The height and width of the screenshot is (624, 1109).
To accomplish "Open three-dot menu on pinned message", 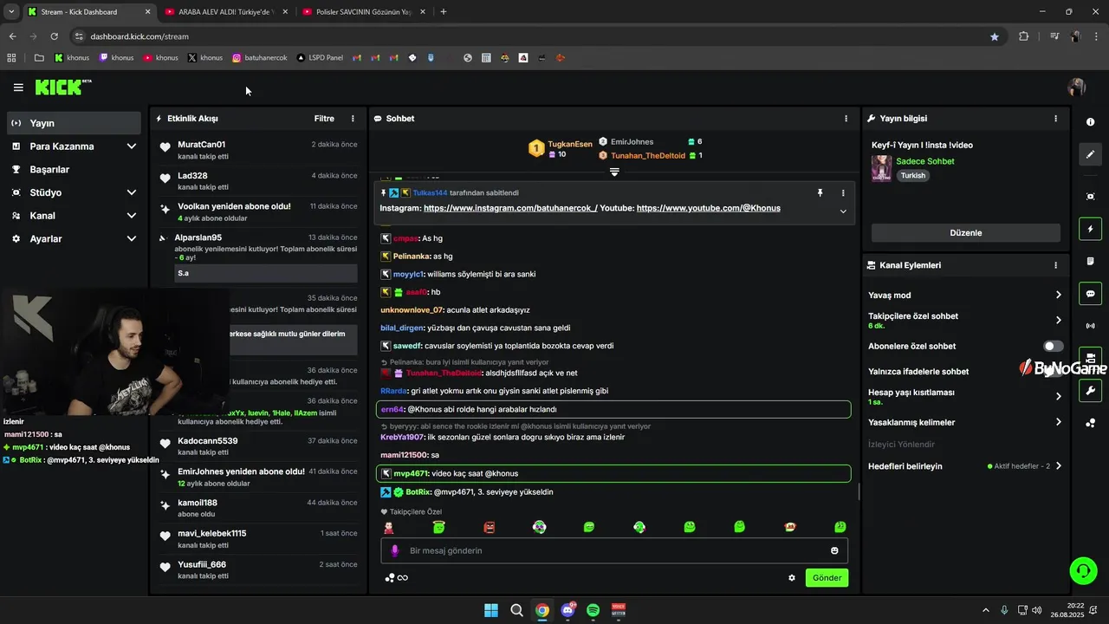I will [843, 193].
